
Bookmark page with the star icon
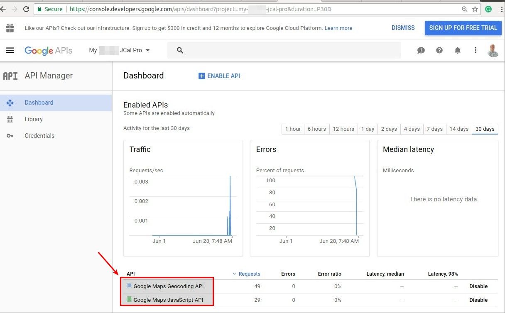(475, 9)
